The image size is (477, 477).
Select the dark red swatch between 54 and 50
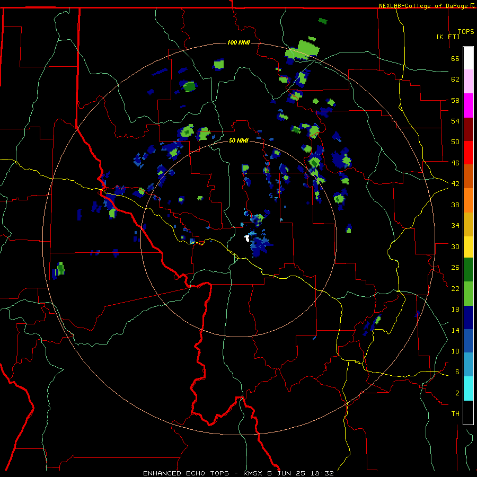point(468,129)
